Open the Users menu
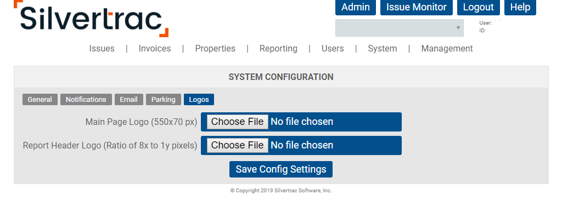 pos(333,49)
